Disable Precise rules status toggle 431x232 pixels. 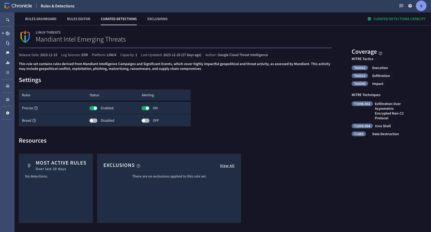(93, 108)
